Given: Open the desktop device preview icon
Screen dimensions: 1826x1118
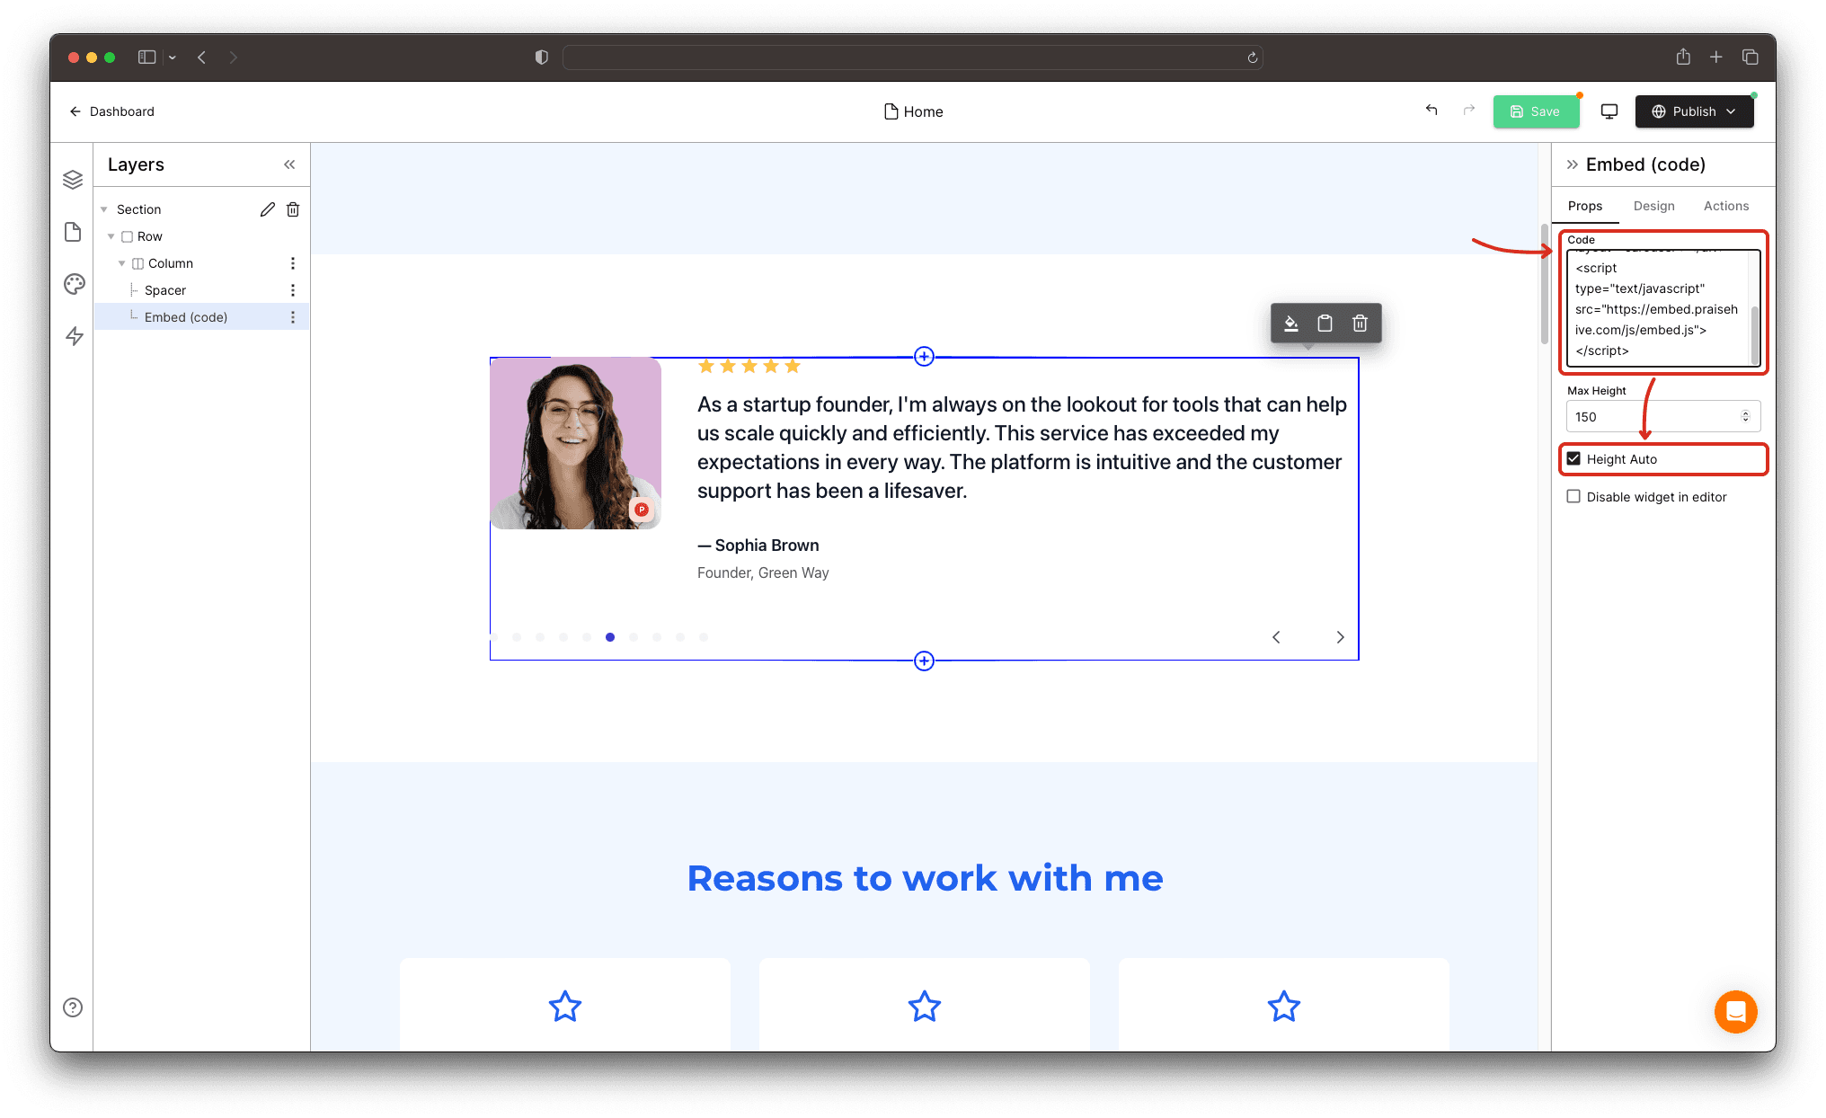Looking at the screenshot, I should pos(1609,111).
